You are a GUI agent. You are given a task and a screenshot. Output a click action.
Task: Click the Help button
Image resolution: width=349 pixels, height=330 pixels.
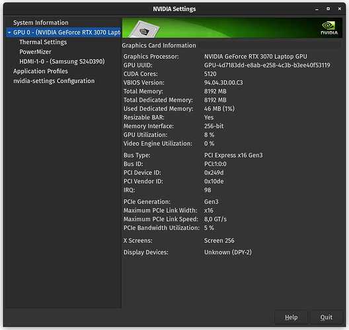pos(291,317)
